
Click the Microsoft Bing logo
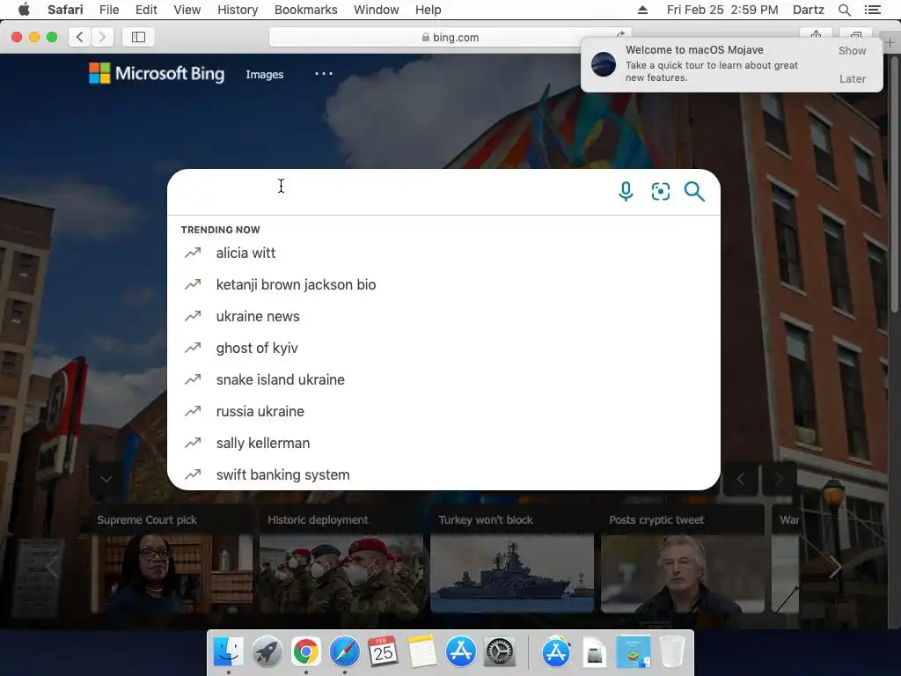[x=157, y=74]
